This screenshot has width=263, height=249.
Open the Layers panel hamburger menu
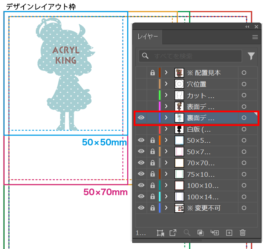pyautogui.click(x=255, y=37)
